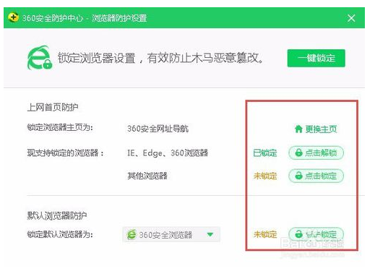Screen dimensions: 375x269
Task: Click the 360安全网址导航 homepage text
Action: pyautogui.click(x=158, y=129)
